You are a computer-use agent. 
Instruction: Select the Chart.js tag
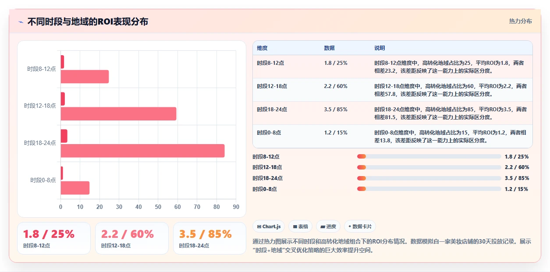tap(269, 226)
